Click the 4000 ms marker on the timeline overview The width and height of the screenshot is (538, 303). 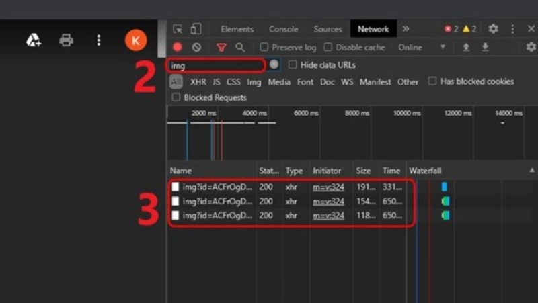pos(255,113)
